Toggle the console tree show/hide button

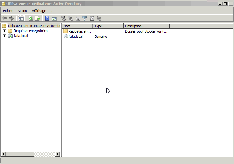tap(21, 18)
